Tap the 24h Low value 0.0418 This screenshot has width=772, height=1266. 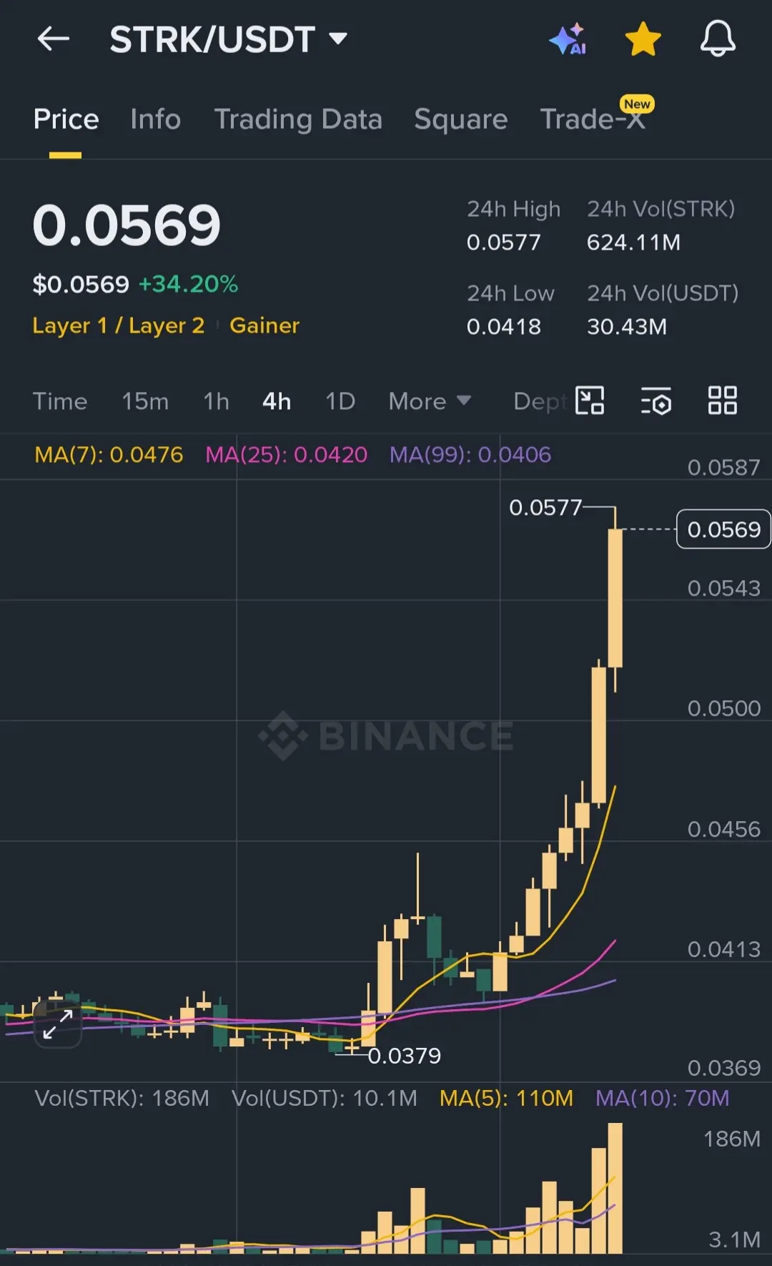(503, 327)
